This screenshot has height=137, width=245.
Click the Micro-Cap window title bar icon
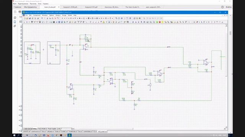click(24, 13)
